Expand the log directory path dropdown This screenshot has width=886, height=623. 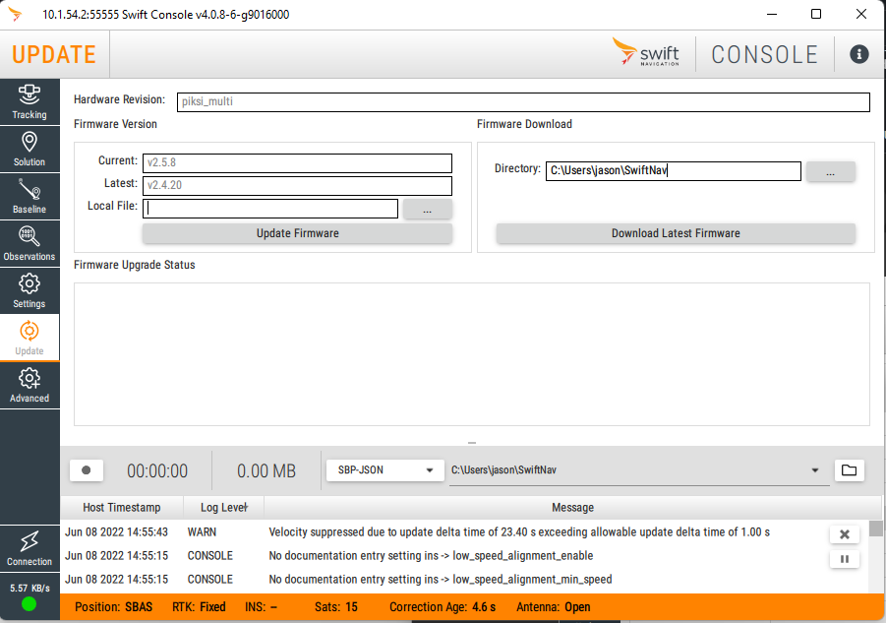[815, 470]
